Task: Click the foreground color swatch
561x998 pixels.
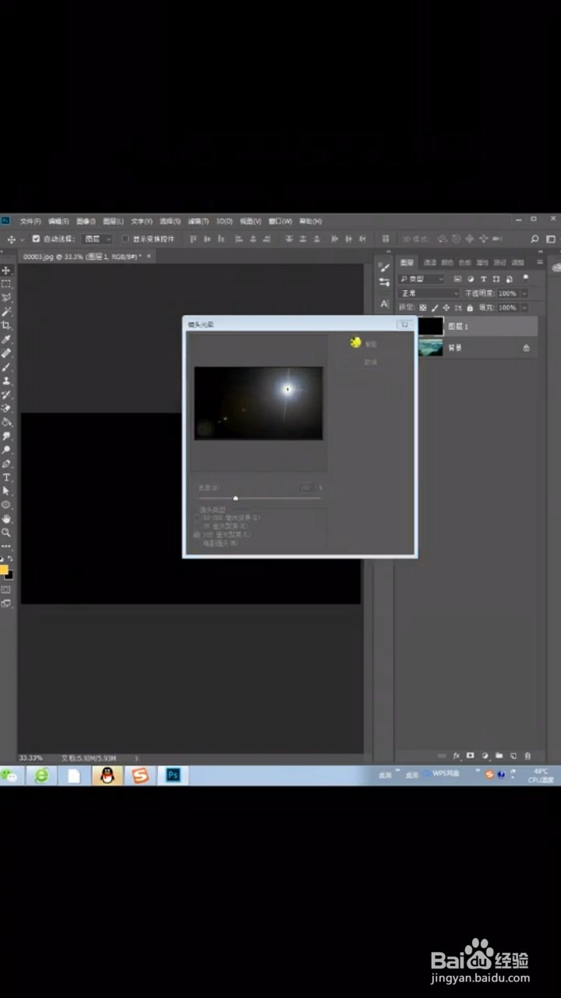Action: pyautogui.click(x=4, y=570)
